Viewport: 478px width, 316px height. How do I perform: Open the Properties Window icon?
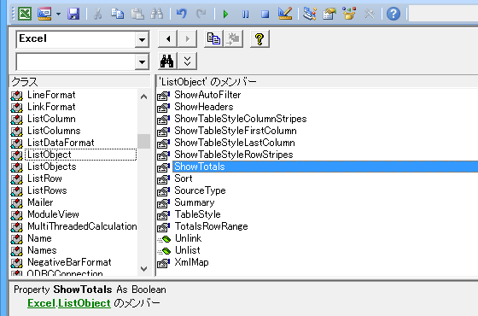coord(329,14)
